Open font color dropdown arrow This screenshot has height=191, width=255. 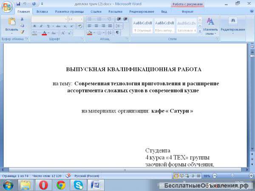(x=48, y=33)
